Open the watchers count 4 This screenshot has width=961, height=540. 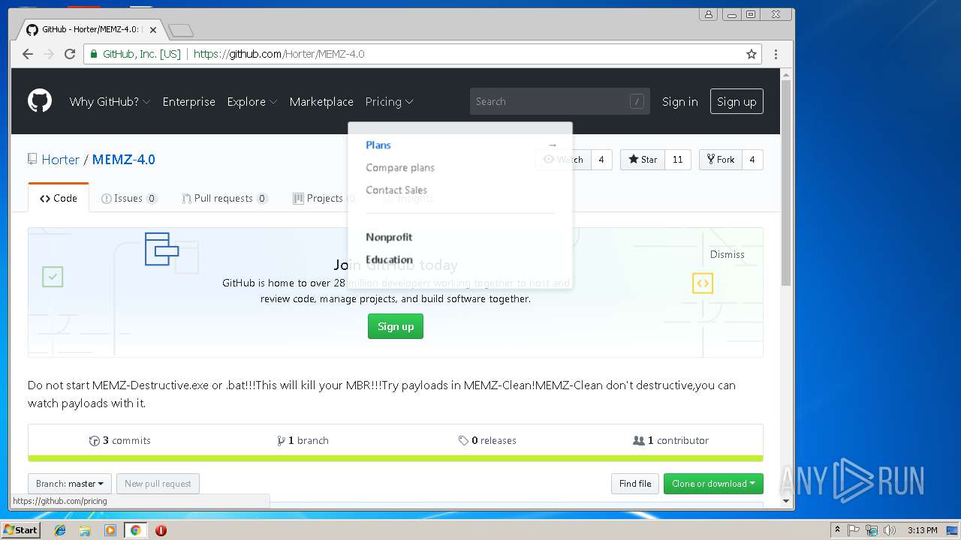pyautogui.click(x=601, y=160)
